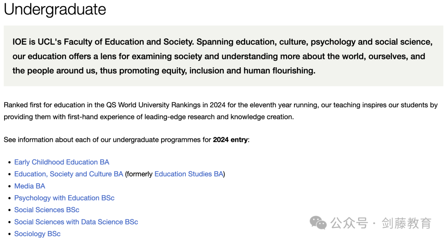Click the "See information about each" sentence
This screenshot has height=241, width=446.
tap(127, 139)
